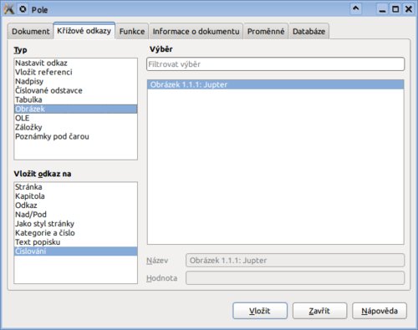Screen dimensions: 418x330
Task: Open the Databáze tab
Action: coord(308,31)
